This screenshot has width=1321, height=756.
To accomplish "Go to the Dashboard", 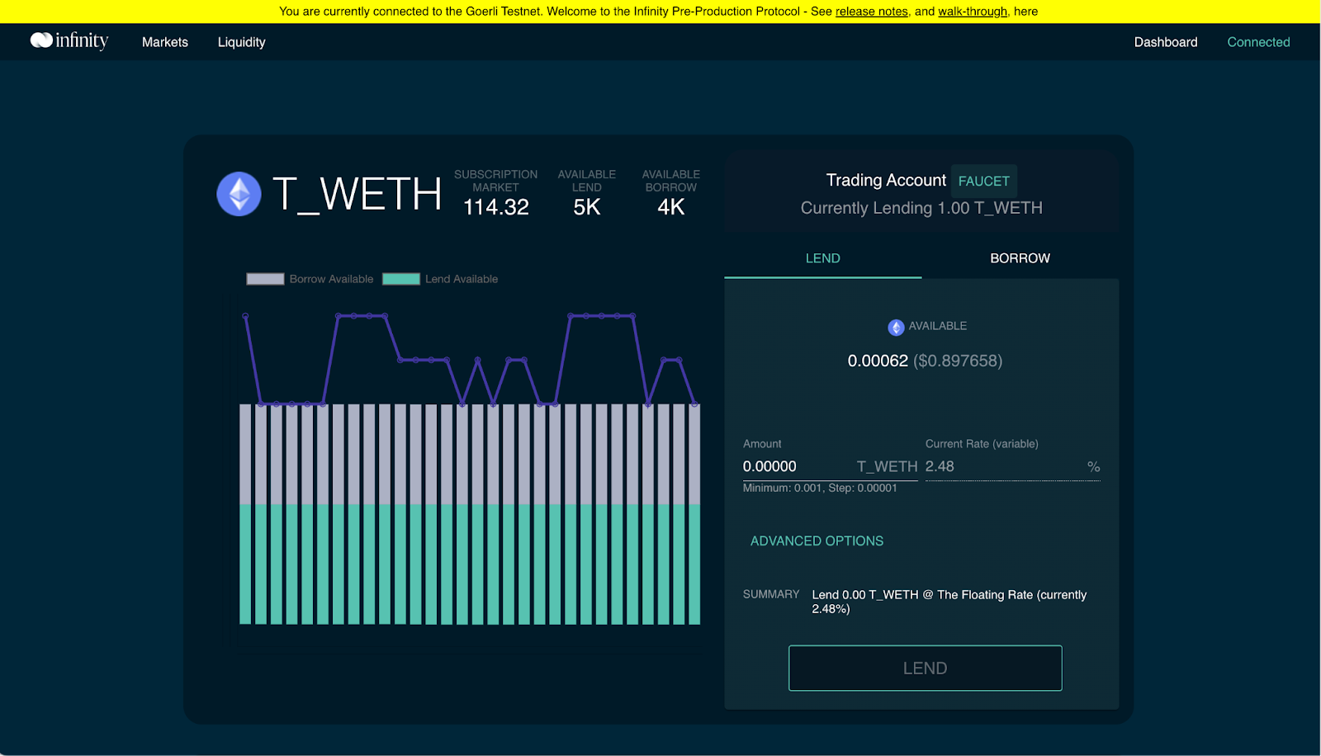I will pyautogui.click(x=1165, y=42).
